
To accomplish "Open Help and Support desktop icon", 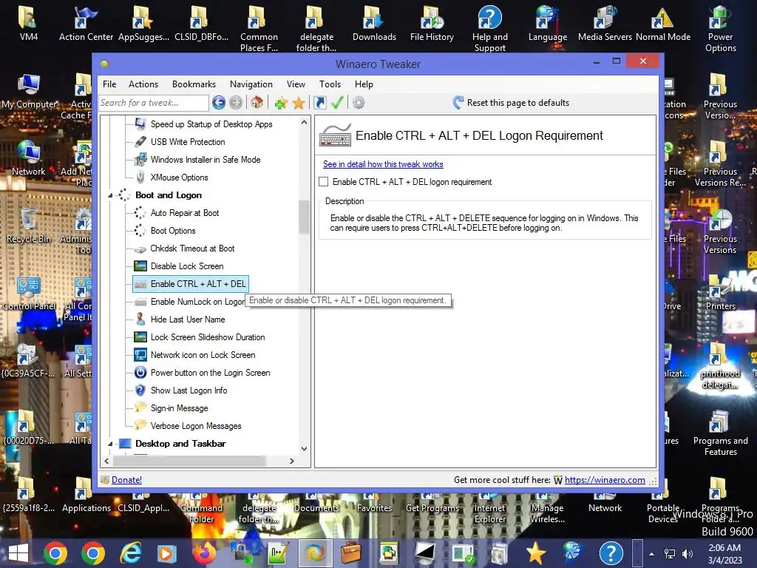I will 489,29.
